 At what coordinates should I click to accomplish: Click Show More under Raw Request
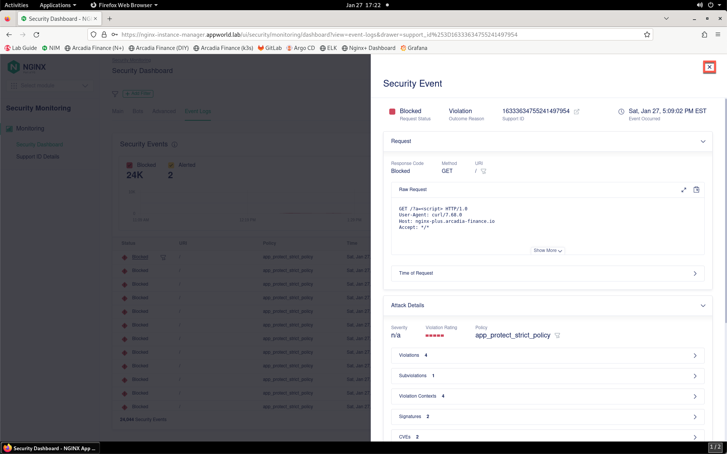(548, 250)
